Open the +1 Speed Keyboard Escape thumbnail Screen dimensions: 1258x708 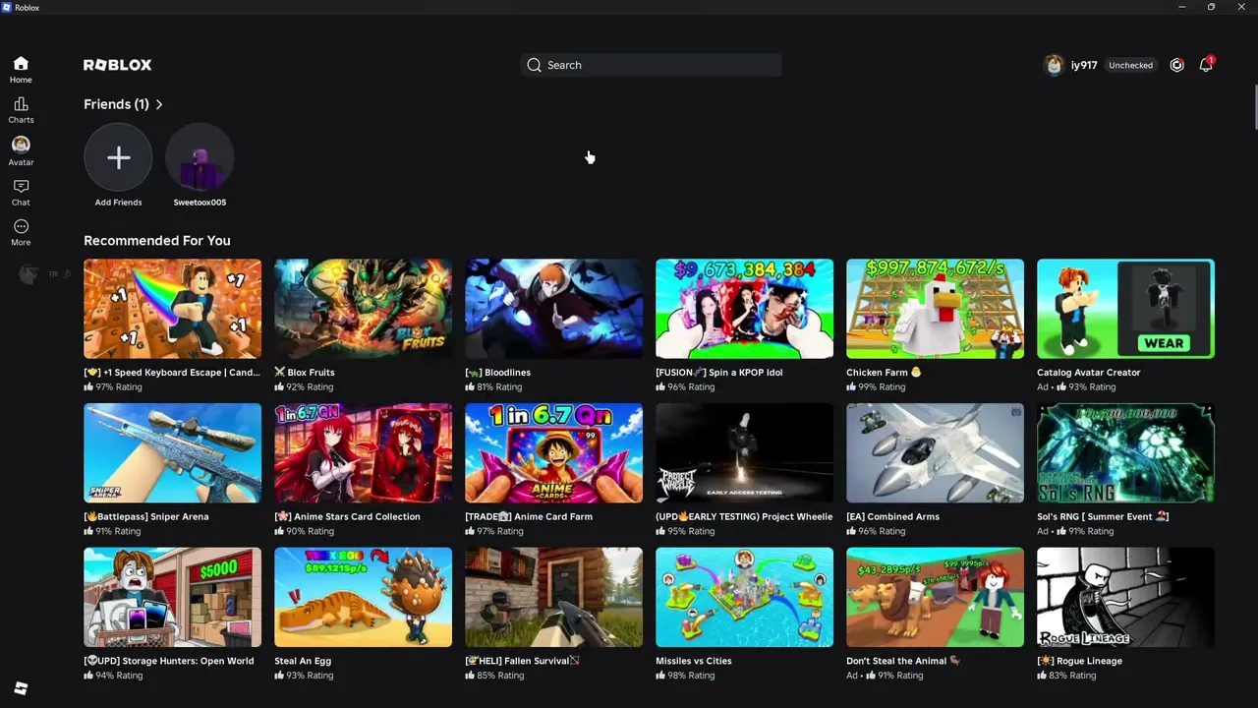pyautogui.click(x=172, y=309)
